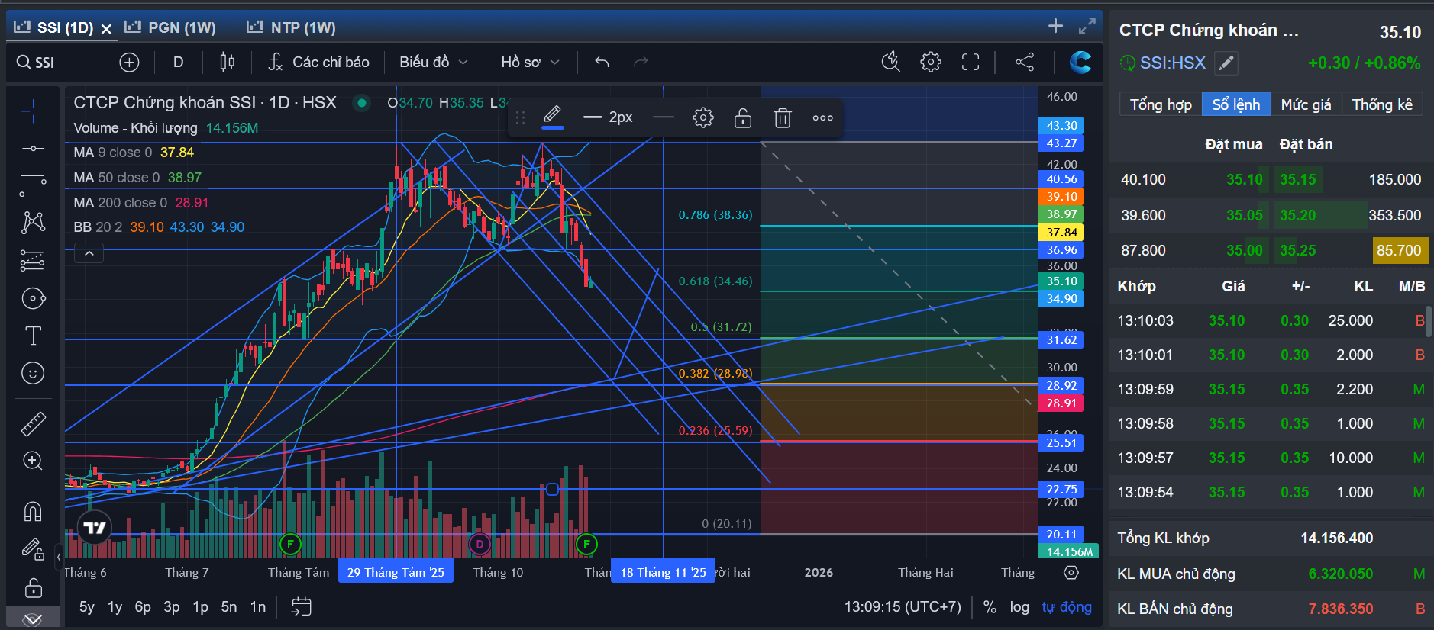Open the 'Biểu đồ' dropdown
This screenshot has width=1434, height=630.
(x=433, y=62)
